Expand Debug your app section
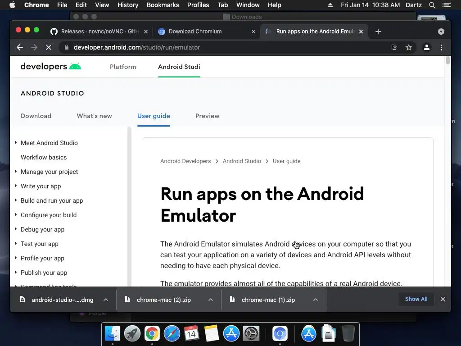 tap(16, 229)
